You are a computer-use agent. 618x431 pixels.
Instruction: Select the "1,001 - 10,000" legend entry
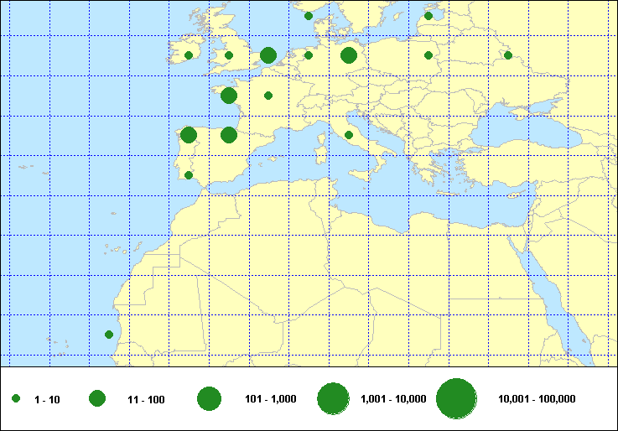pyautogui.click(x=393, y=400)
